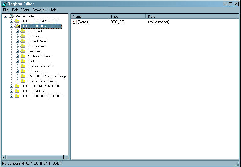Expand the HKEY_LOCAL_MACHINE node
Screen dimensions: 241x167
pyautogui.click(x=11, y=86)
